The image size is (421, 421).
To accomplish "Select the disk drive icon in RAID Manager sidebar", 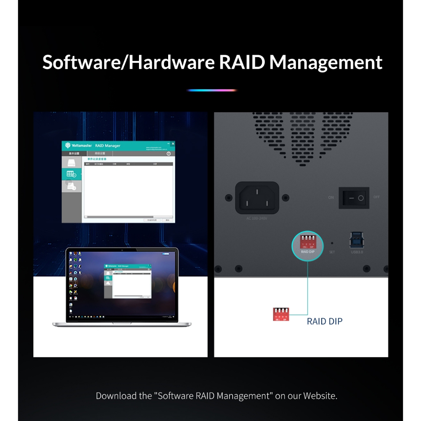I will point(71,162).
